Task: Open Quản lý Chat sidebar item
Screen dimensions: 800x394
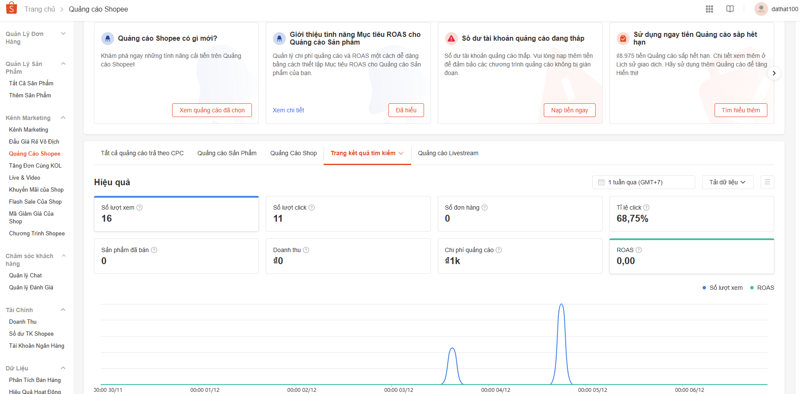Action: click(25, 275)
